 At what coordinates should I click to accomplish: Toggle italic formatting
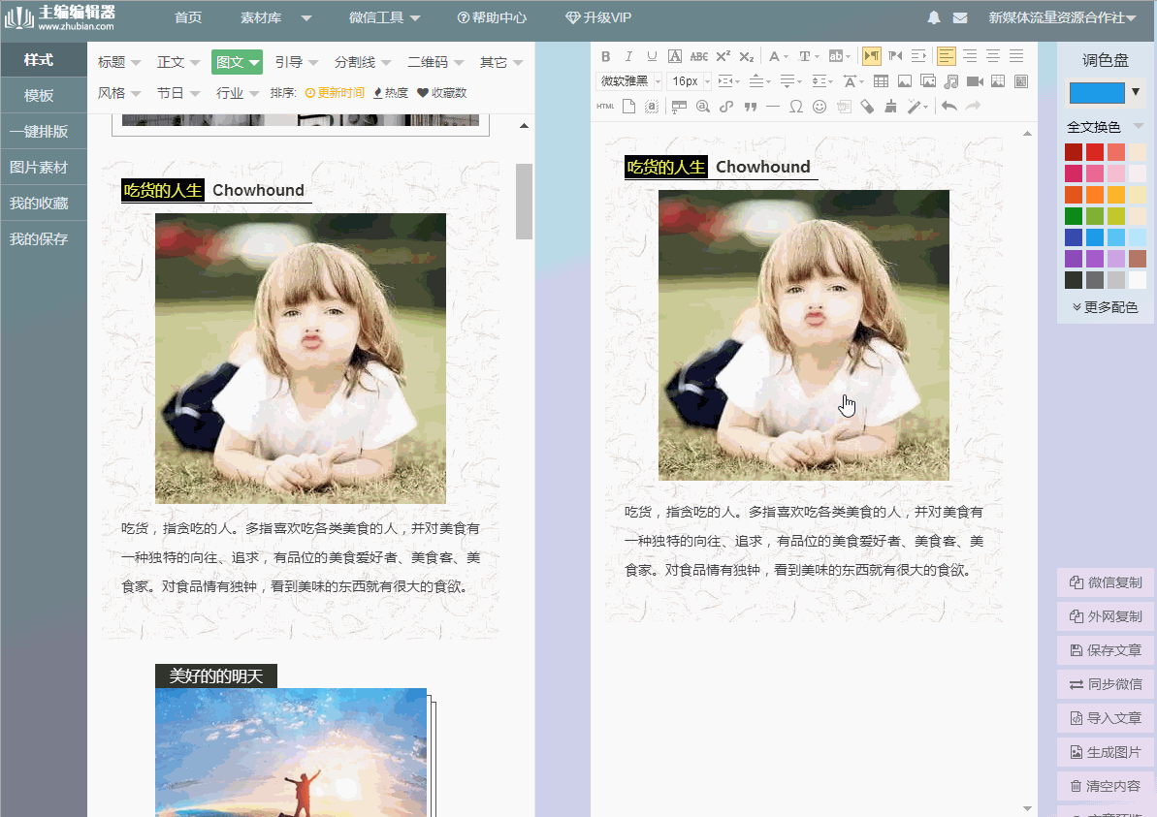[x=627, y=56]
